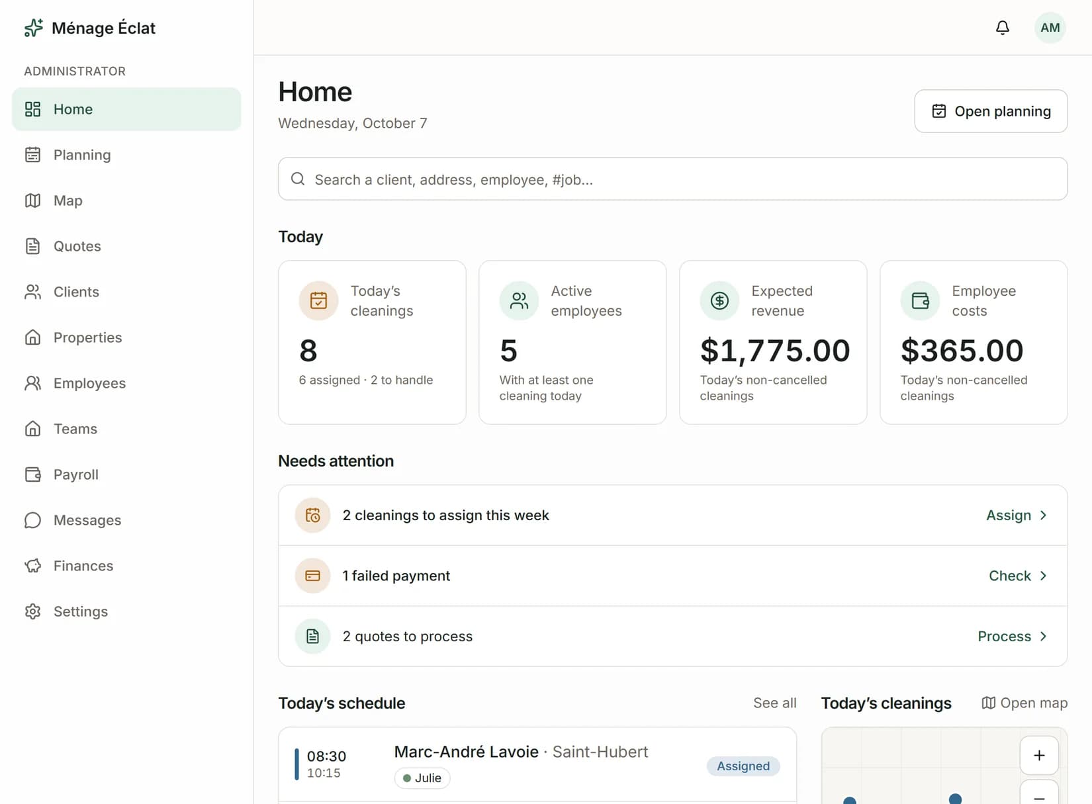Click the 08:30 start time
This screenshot has height=804, width=1092.
click(x=326, y=756)
